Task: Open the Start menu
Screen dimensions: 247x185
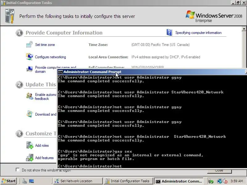Action: tap(9, 181)
